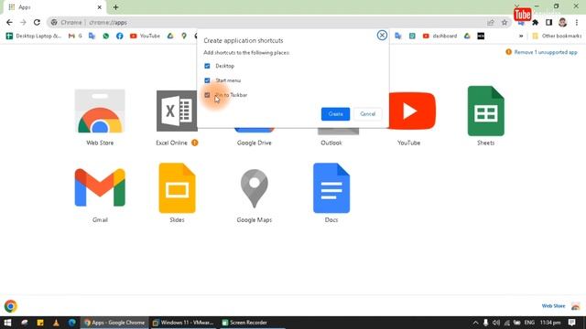The image size is (586, 329).
Task: Open the Facebook bookmark icon
Action: tap(120, 36)
